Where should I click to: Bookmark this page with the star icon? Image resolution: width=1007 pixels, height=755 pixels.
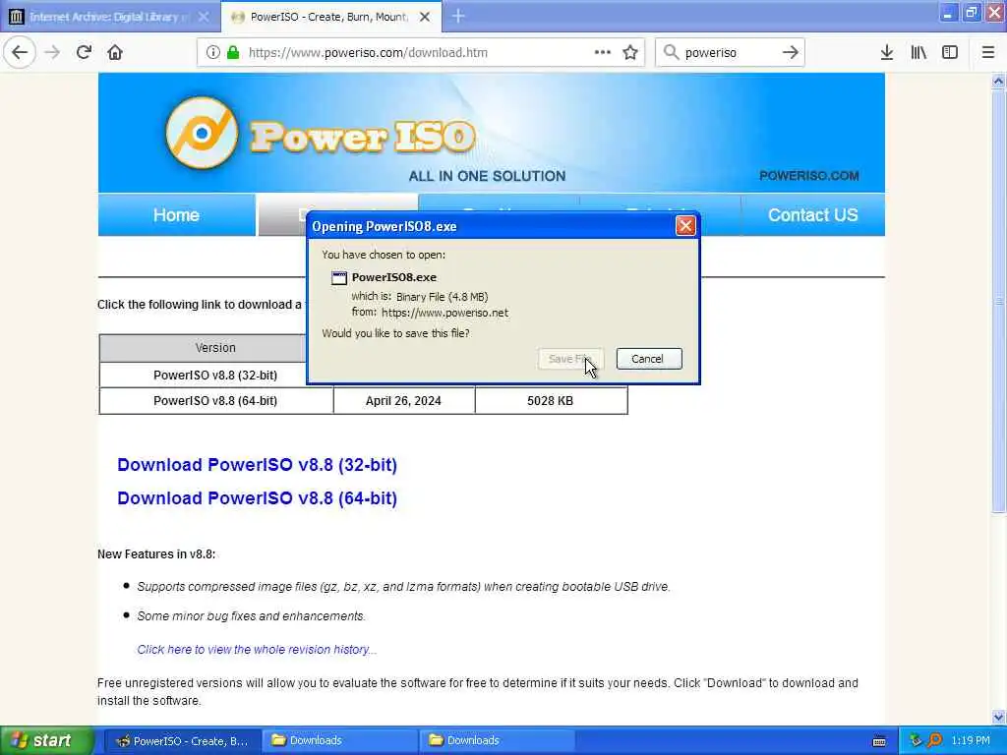point(630,52)
